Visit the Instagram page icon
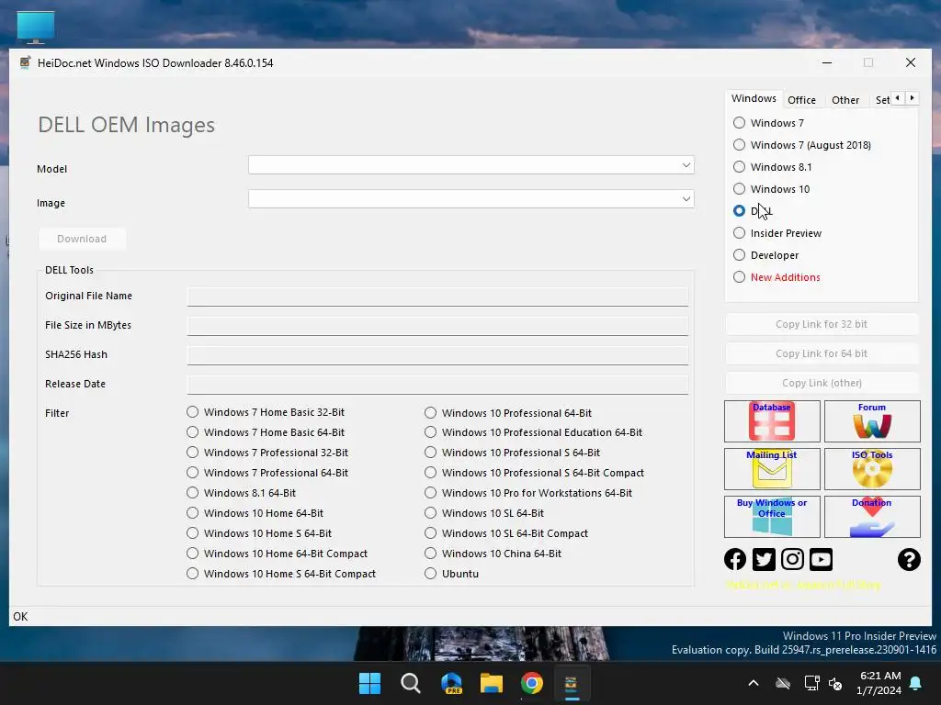The image size is (941, 705). point(793,559)
